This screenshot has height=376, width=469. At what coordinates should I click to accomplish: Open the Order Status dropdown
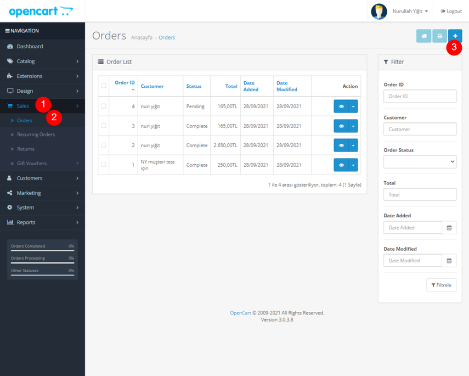(420, 161)
